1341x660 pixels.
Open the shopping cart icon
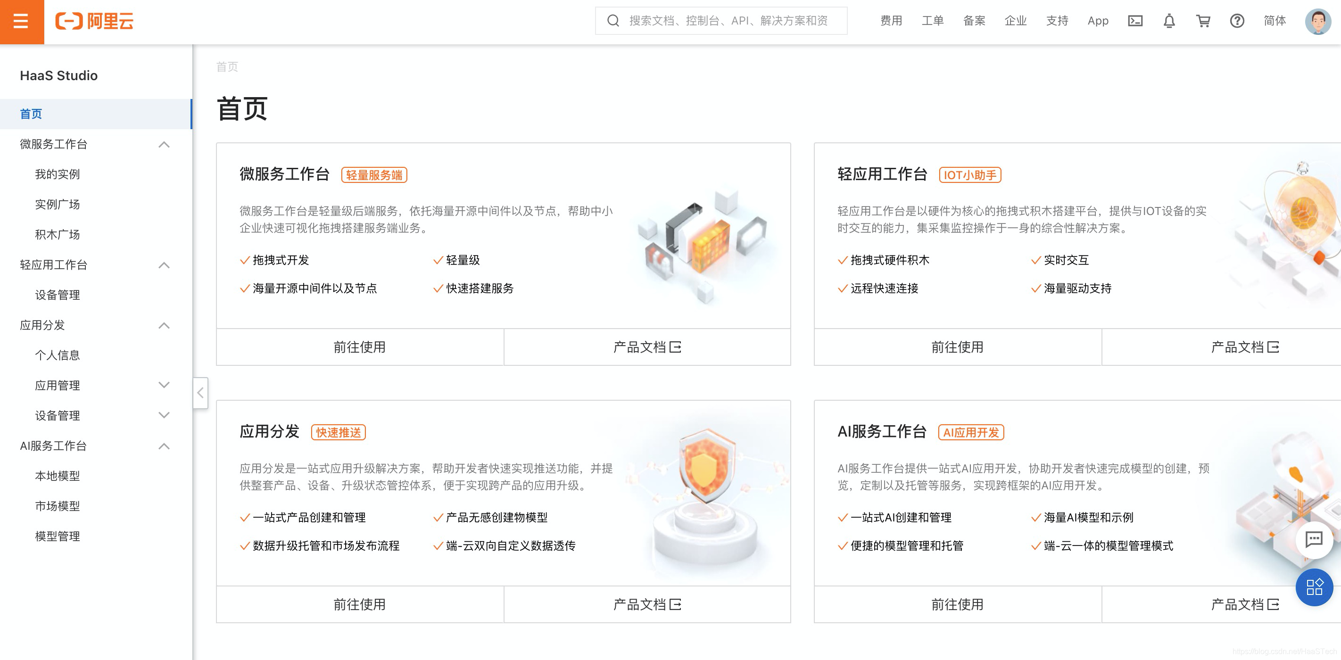(1202, 21)
